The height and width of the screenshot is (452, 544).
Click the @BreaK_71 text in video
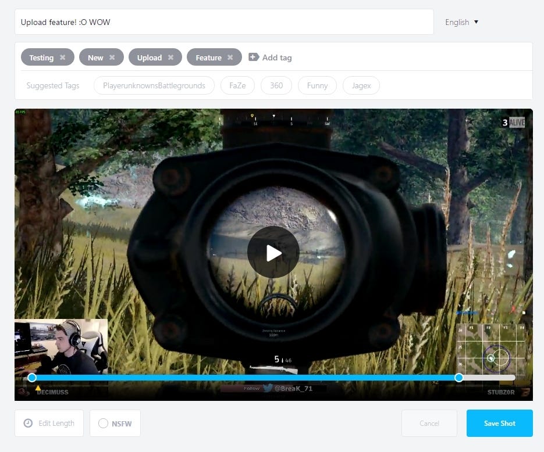(293, 388)
